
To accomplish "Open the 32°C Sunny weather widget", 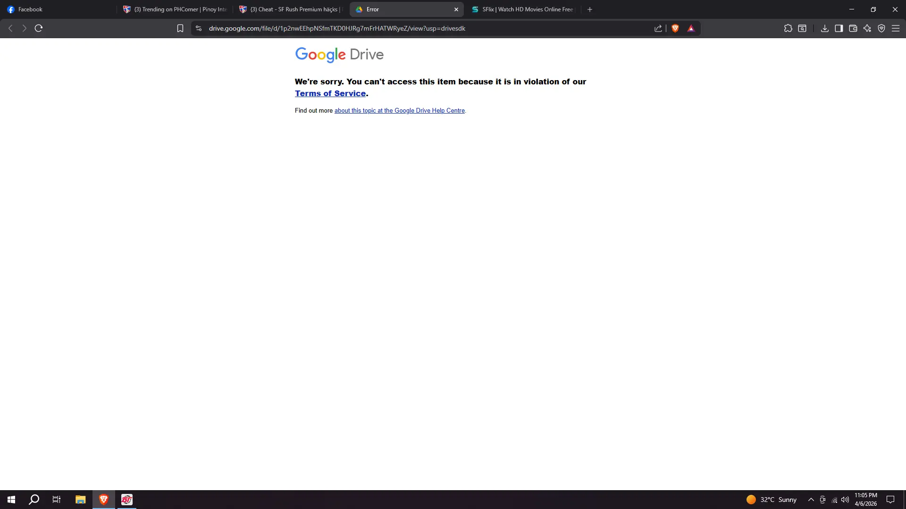I will tap(772, 500).
